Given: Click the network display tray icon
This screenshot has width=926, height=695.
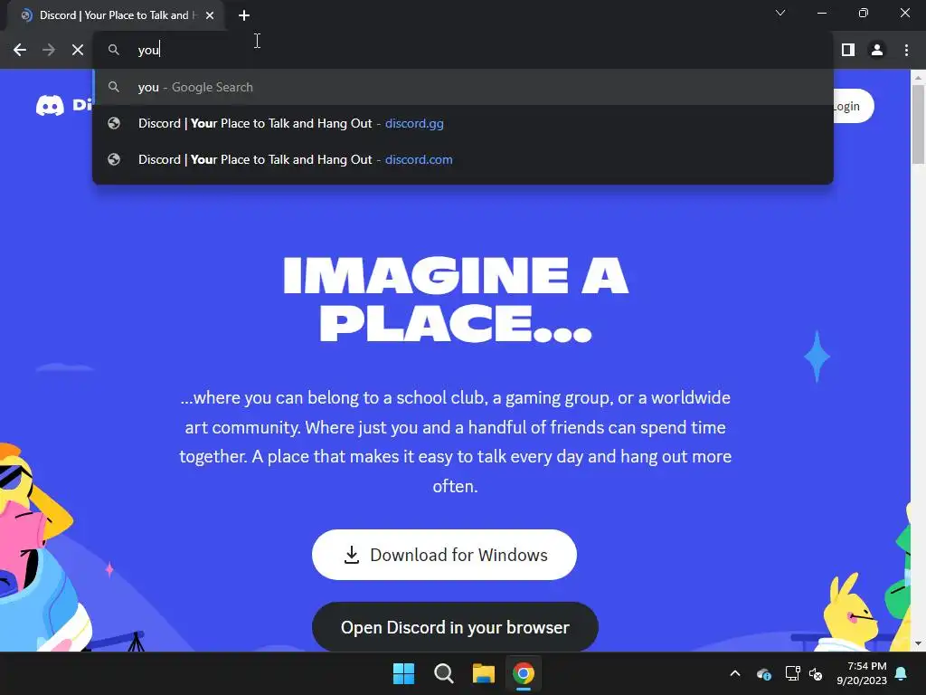Looking at the screenshot, I should pos(792,673).
